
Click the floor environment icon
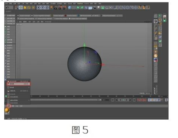(90, 8)
